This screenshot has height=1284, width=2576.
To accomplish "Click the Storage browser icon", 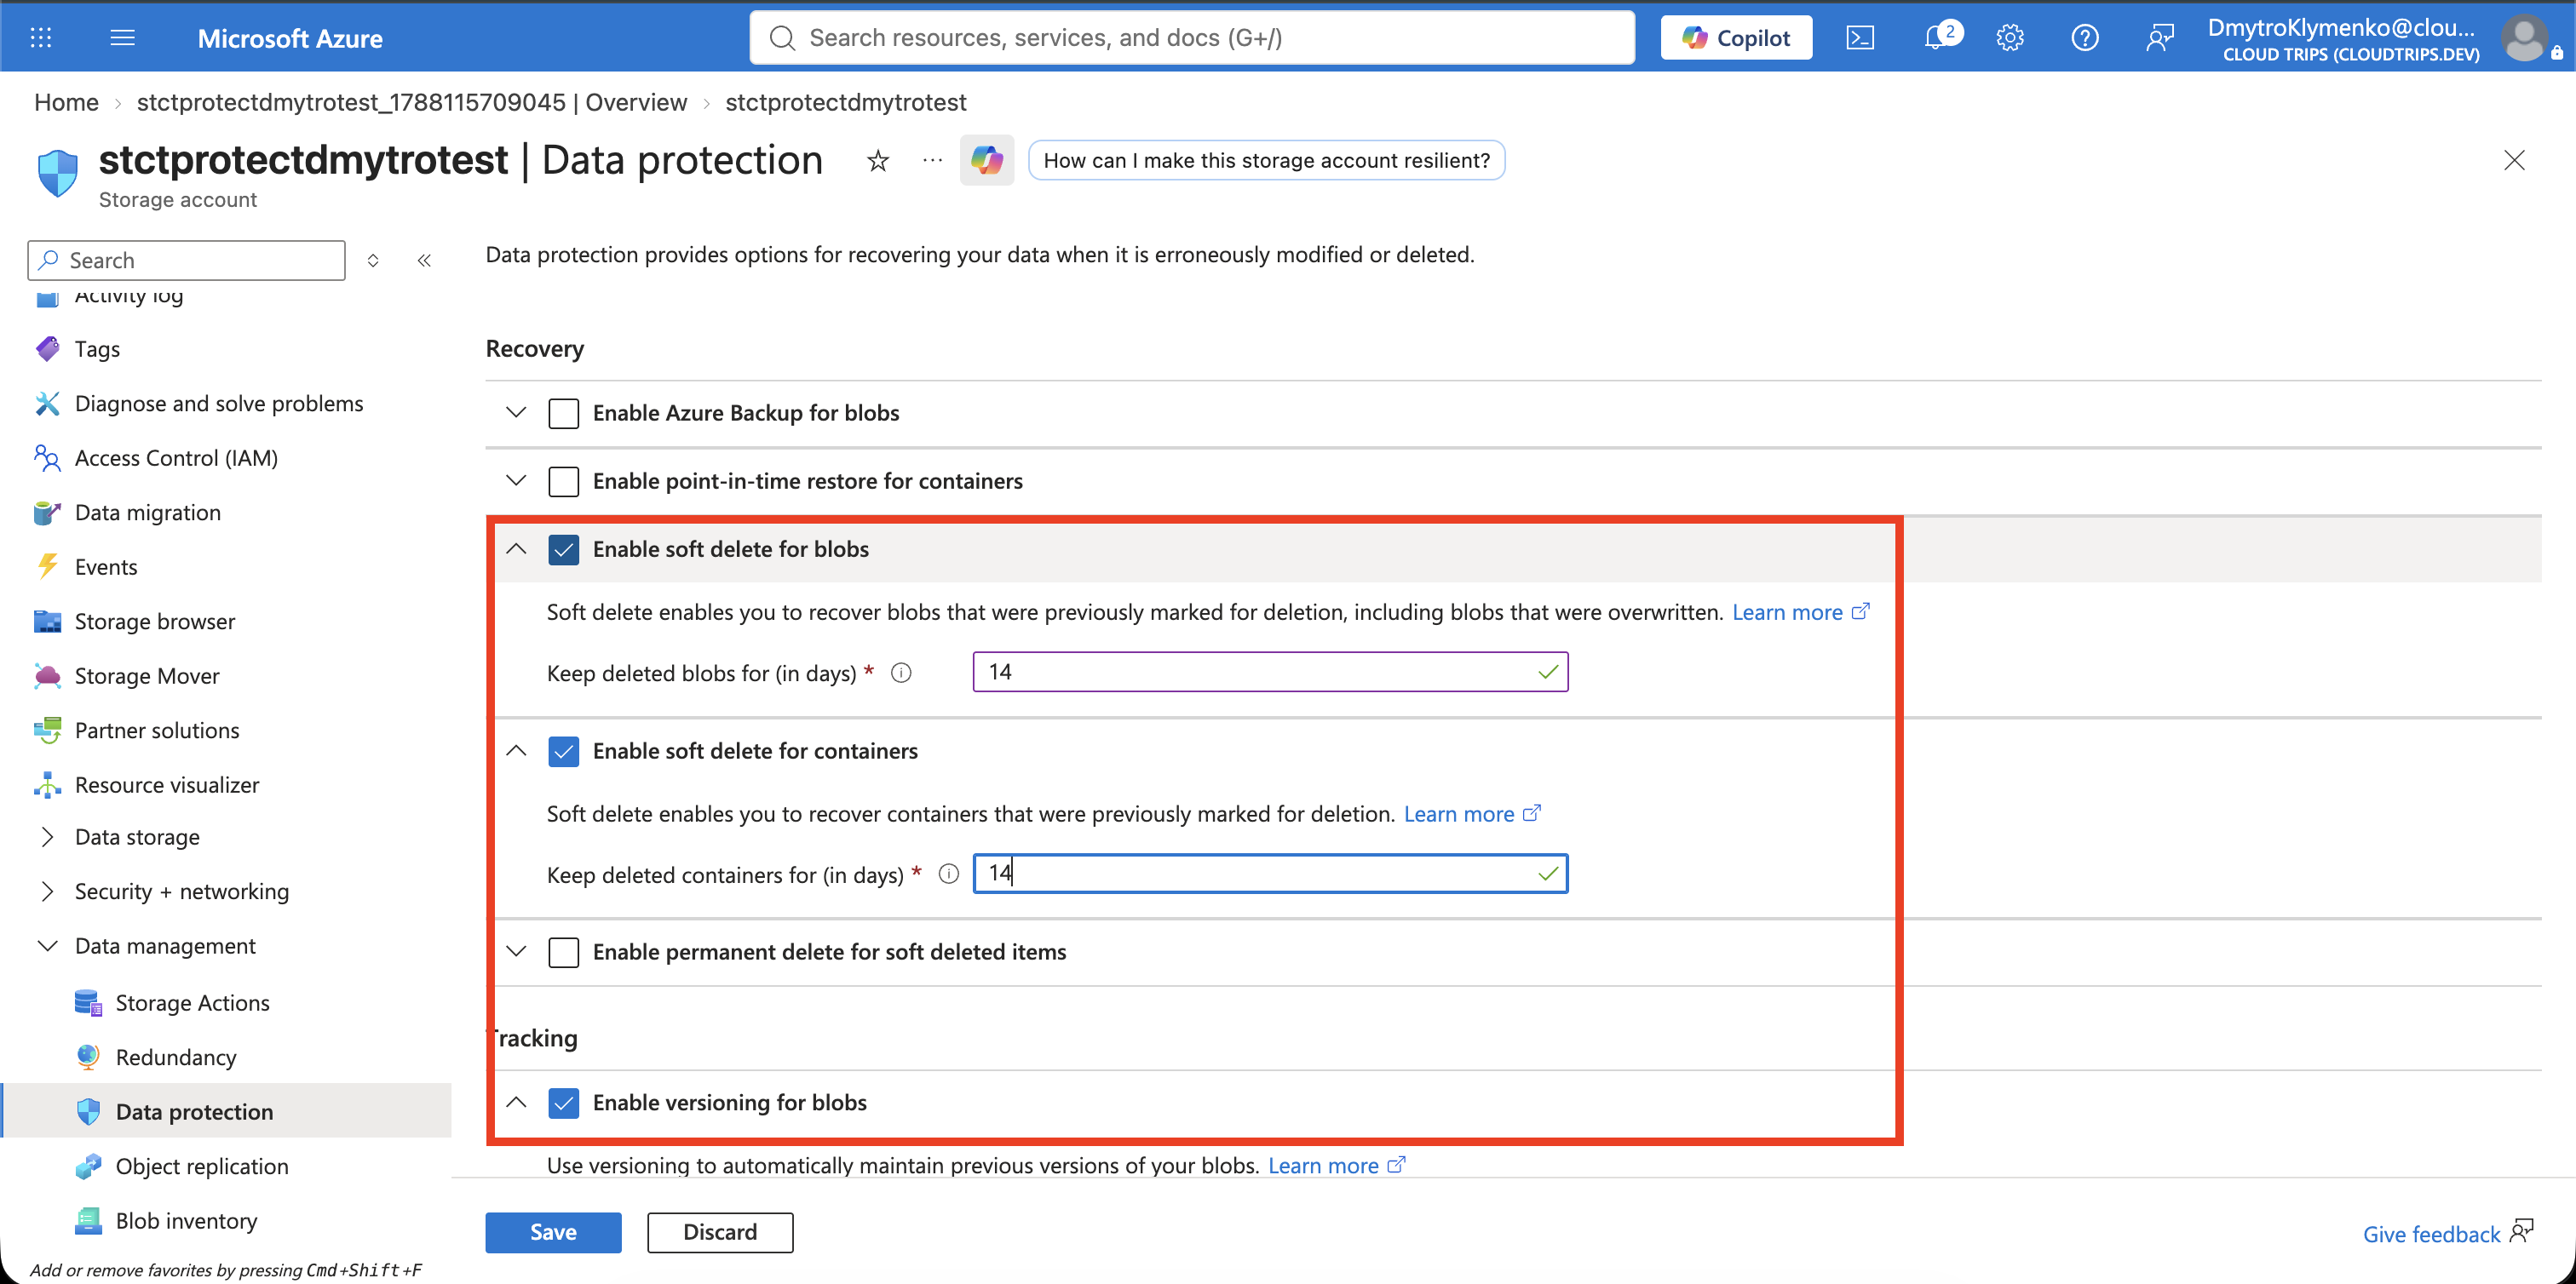I will [x=47, y=622].
